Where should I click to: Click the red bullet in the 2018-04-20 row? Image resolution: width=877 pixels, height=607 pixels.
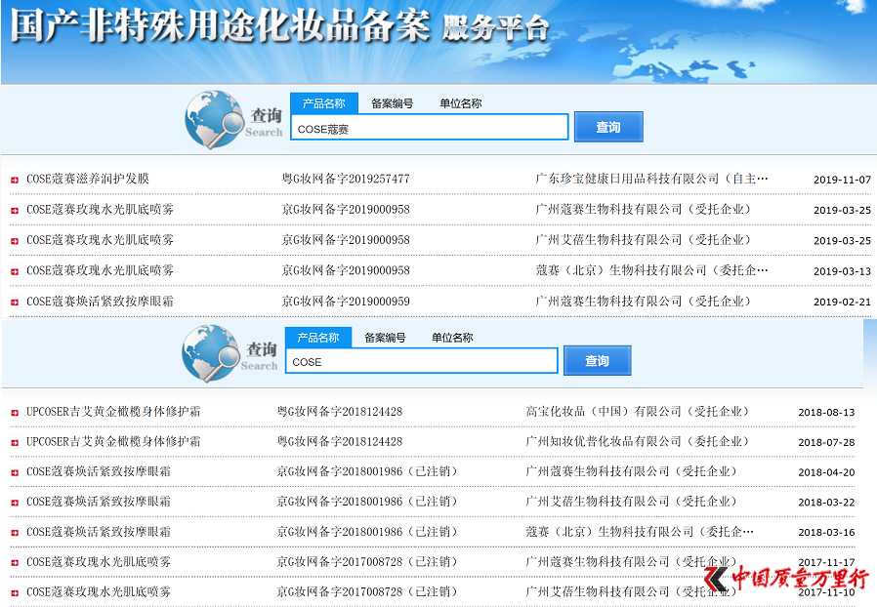(x=15, y=473)
